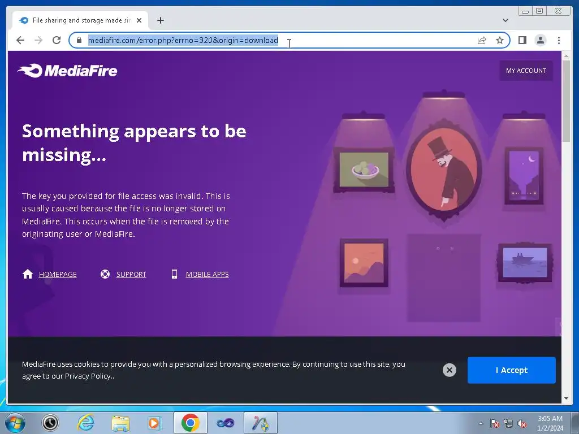The height and width of the screenshot is (434, 579).
Task: Expand the tab search chevron
Action: pyautogui.click(x=505, y=20)
